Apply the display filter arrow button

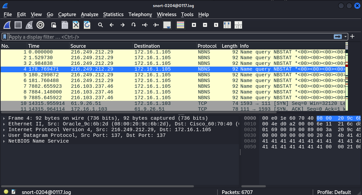[338, 37]
